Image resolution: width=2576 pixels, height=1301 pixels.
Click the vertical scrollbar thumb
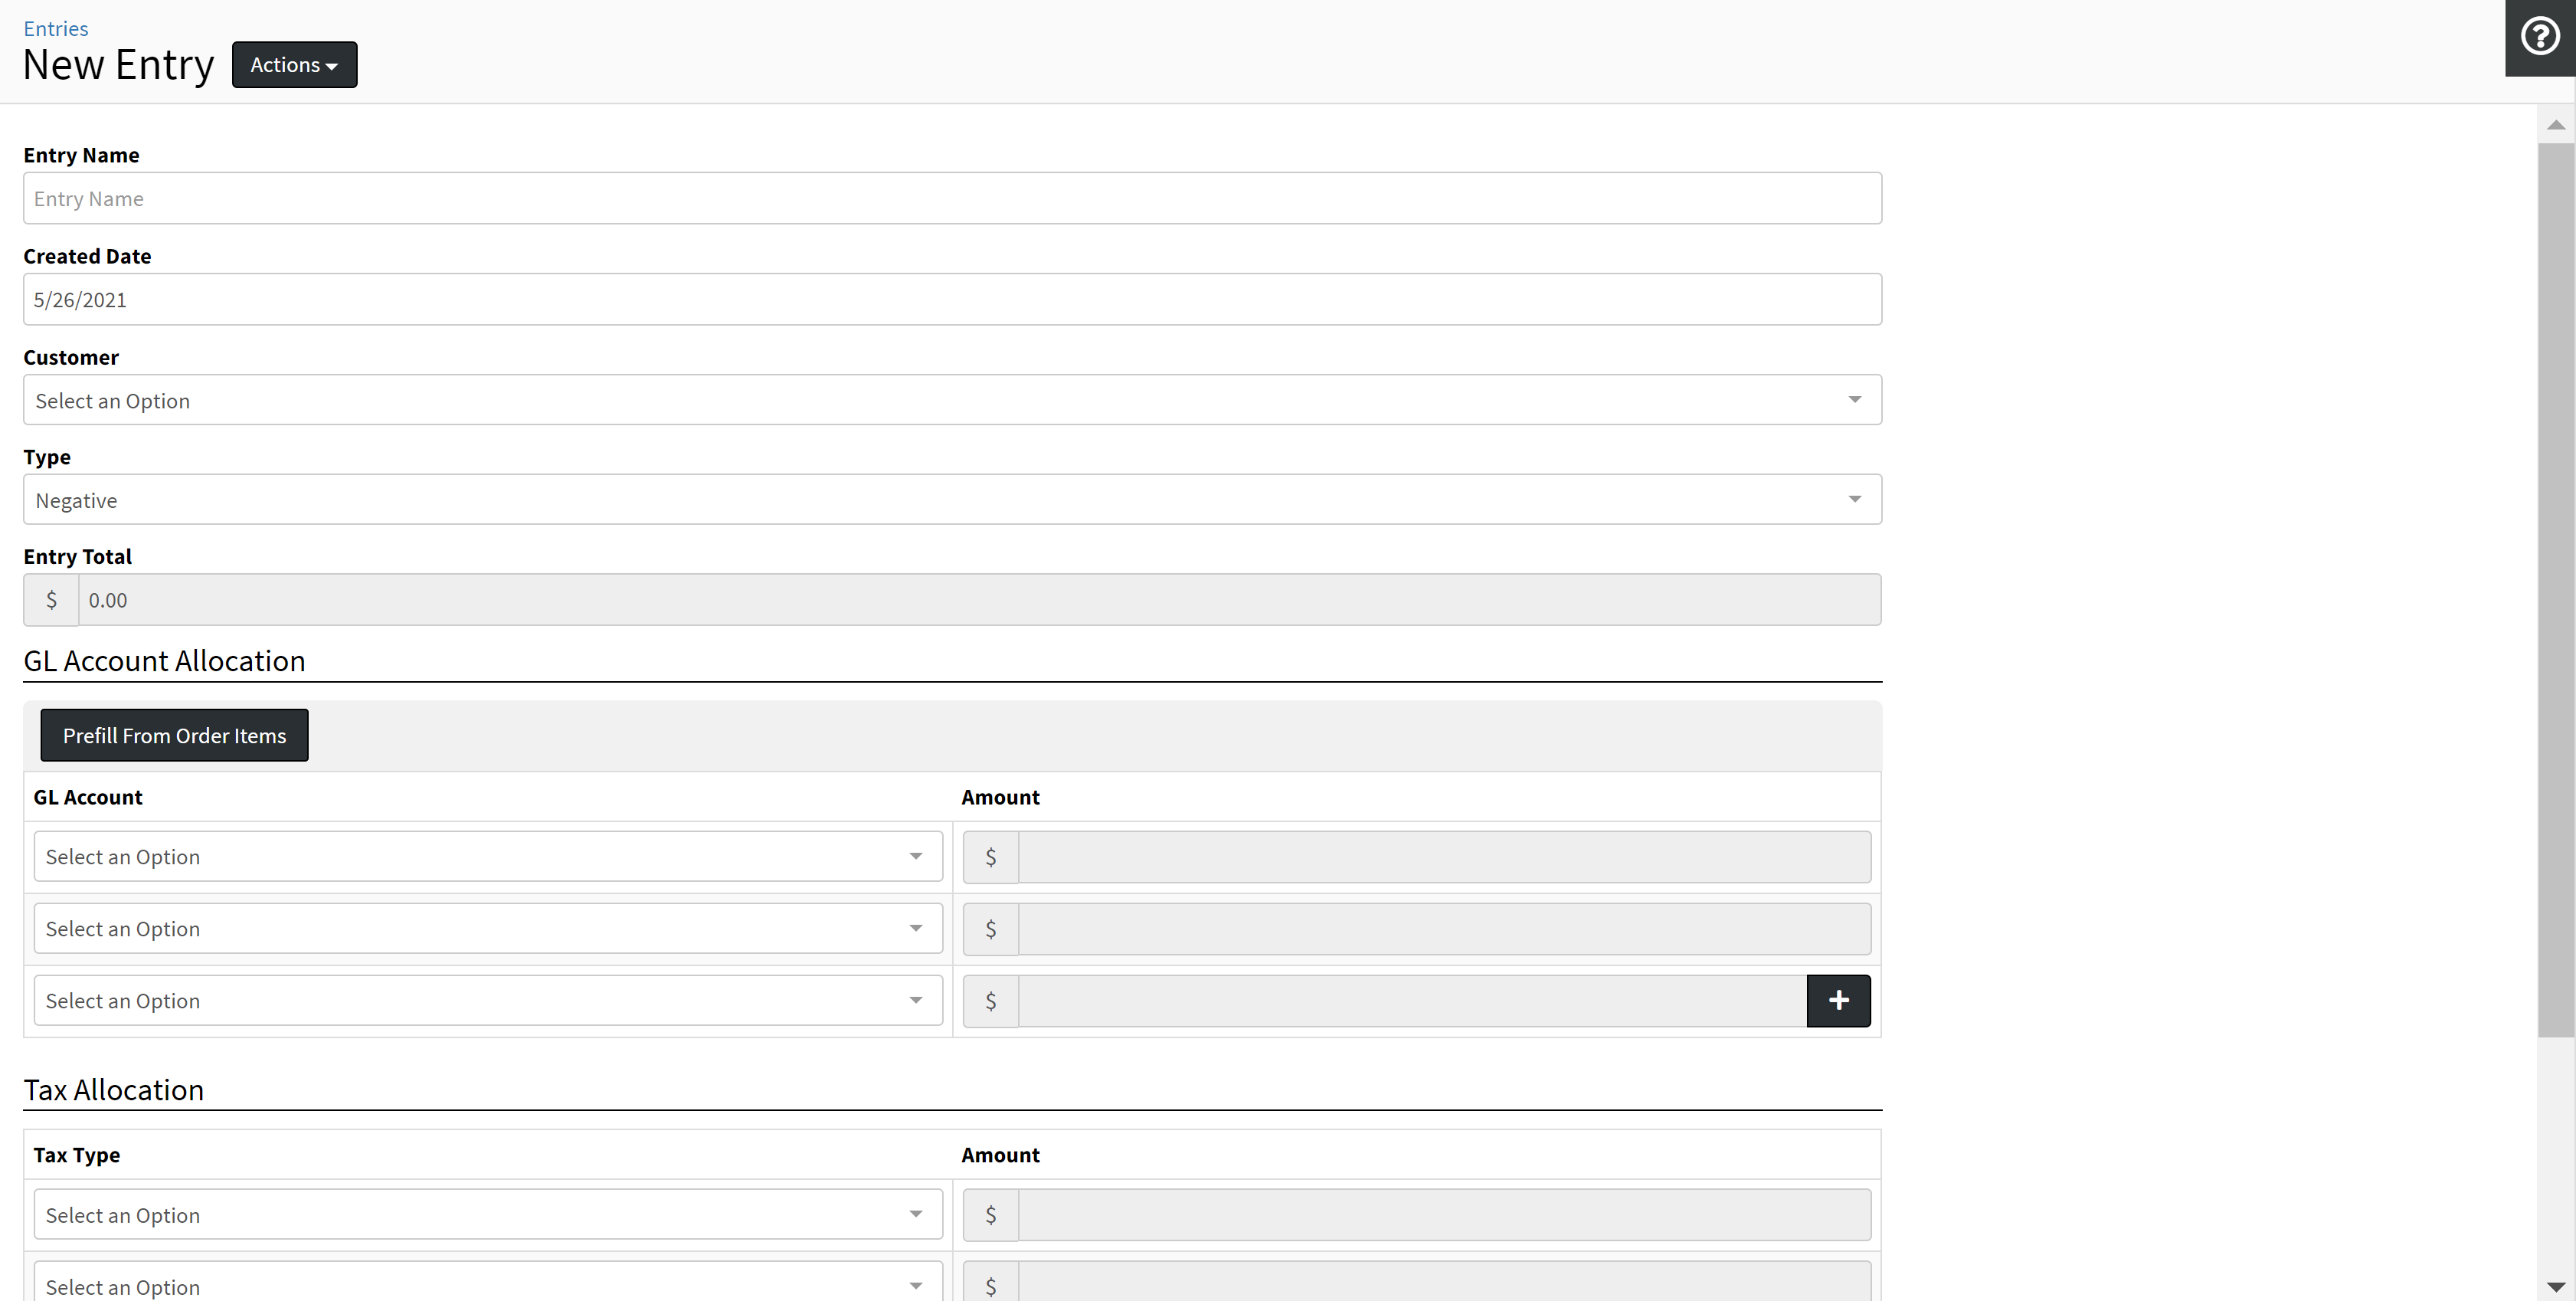coord(2555,590)
